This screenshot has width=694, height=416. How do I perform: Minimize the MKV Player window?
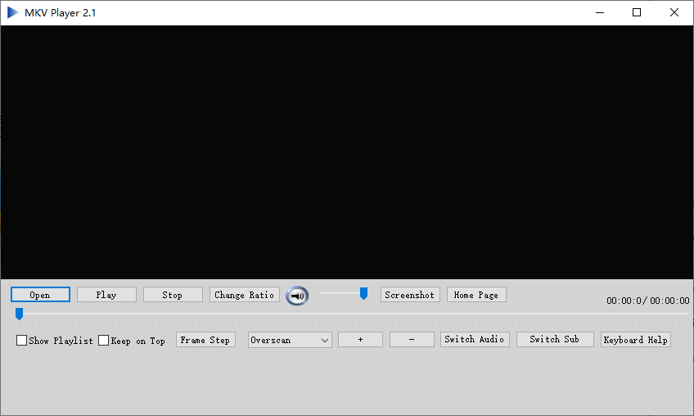click(600, 12)
